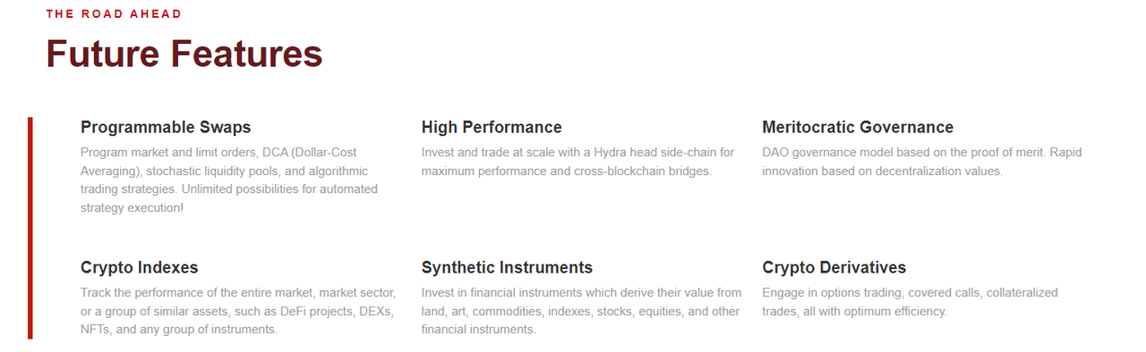Click the Meritocratic Governance heading
The image size is (1146, 352).
858,127
